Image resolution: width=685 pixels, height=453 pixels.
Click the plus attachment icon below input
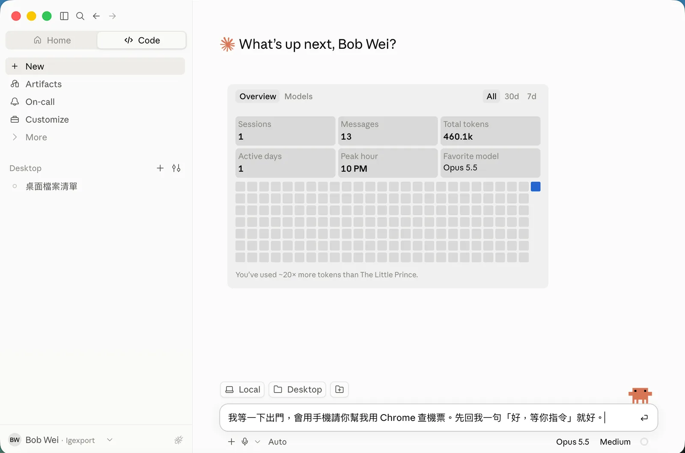pyautogui.click(x=231, y=441)
